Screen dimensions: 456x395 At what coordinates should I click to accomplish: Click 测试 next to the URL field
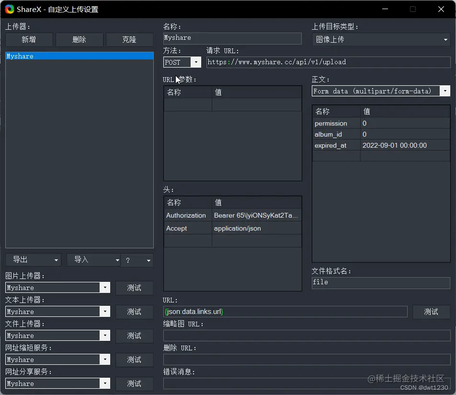431,312
